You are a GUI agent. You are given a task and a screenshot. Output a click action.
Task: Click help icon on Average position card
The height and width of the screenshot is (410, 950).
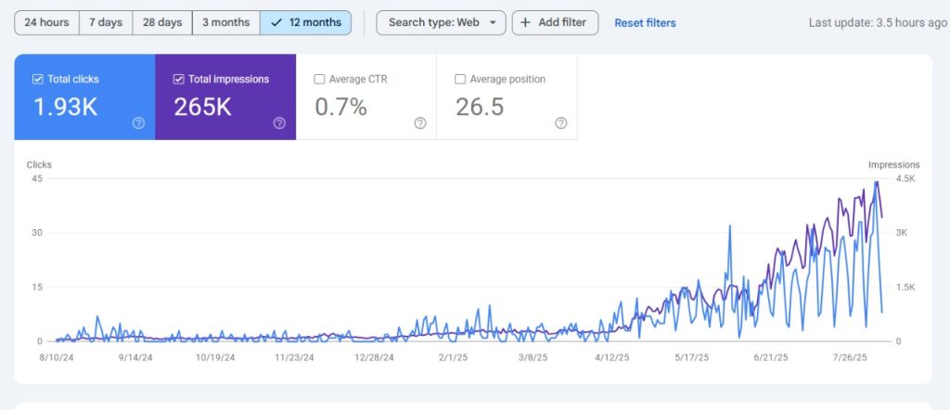point(560,123)
